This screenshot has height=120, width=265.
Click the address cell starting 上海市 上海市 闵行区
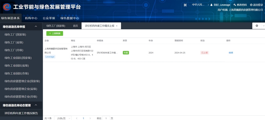click(x=82, y=53)
